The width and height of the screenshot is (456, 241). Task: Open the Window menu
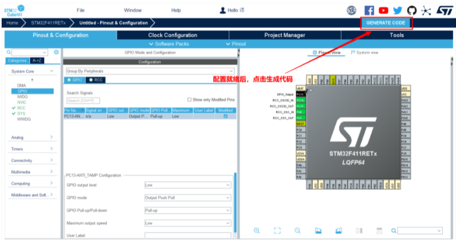click(x=133, y=10)
